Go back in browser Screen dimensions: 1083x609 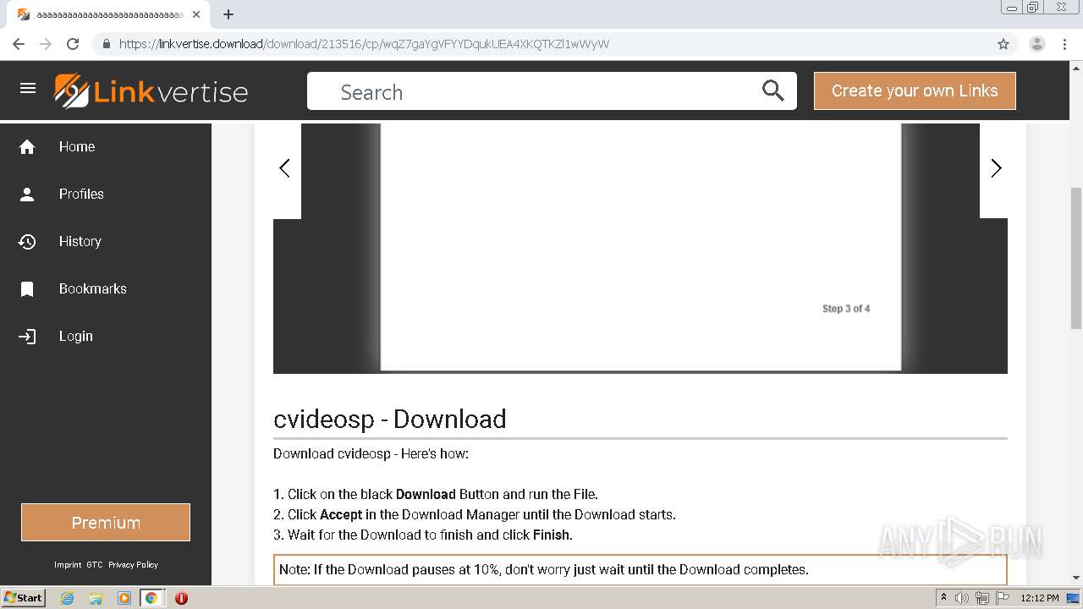pyautogui.click(x=19, y=44)
